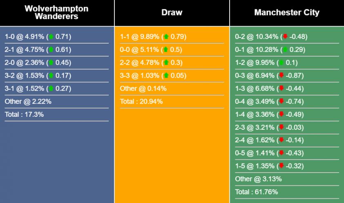This screenshot has height=203, width=344.
Task: Click green arrow next to 2-1 score
Action: point(51,50)
